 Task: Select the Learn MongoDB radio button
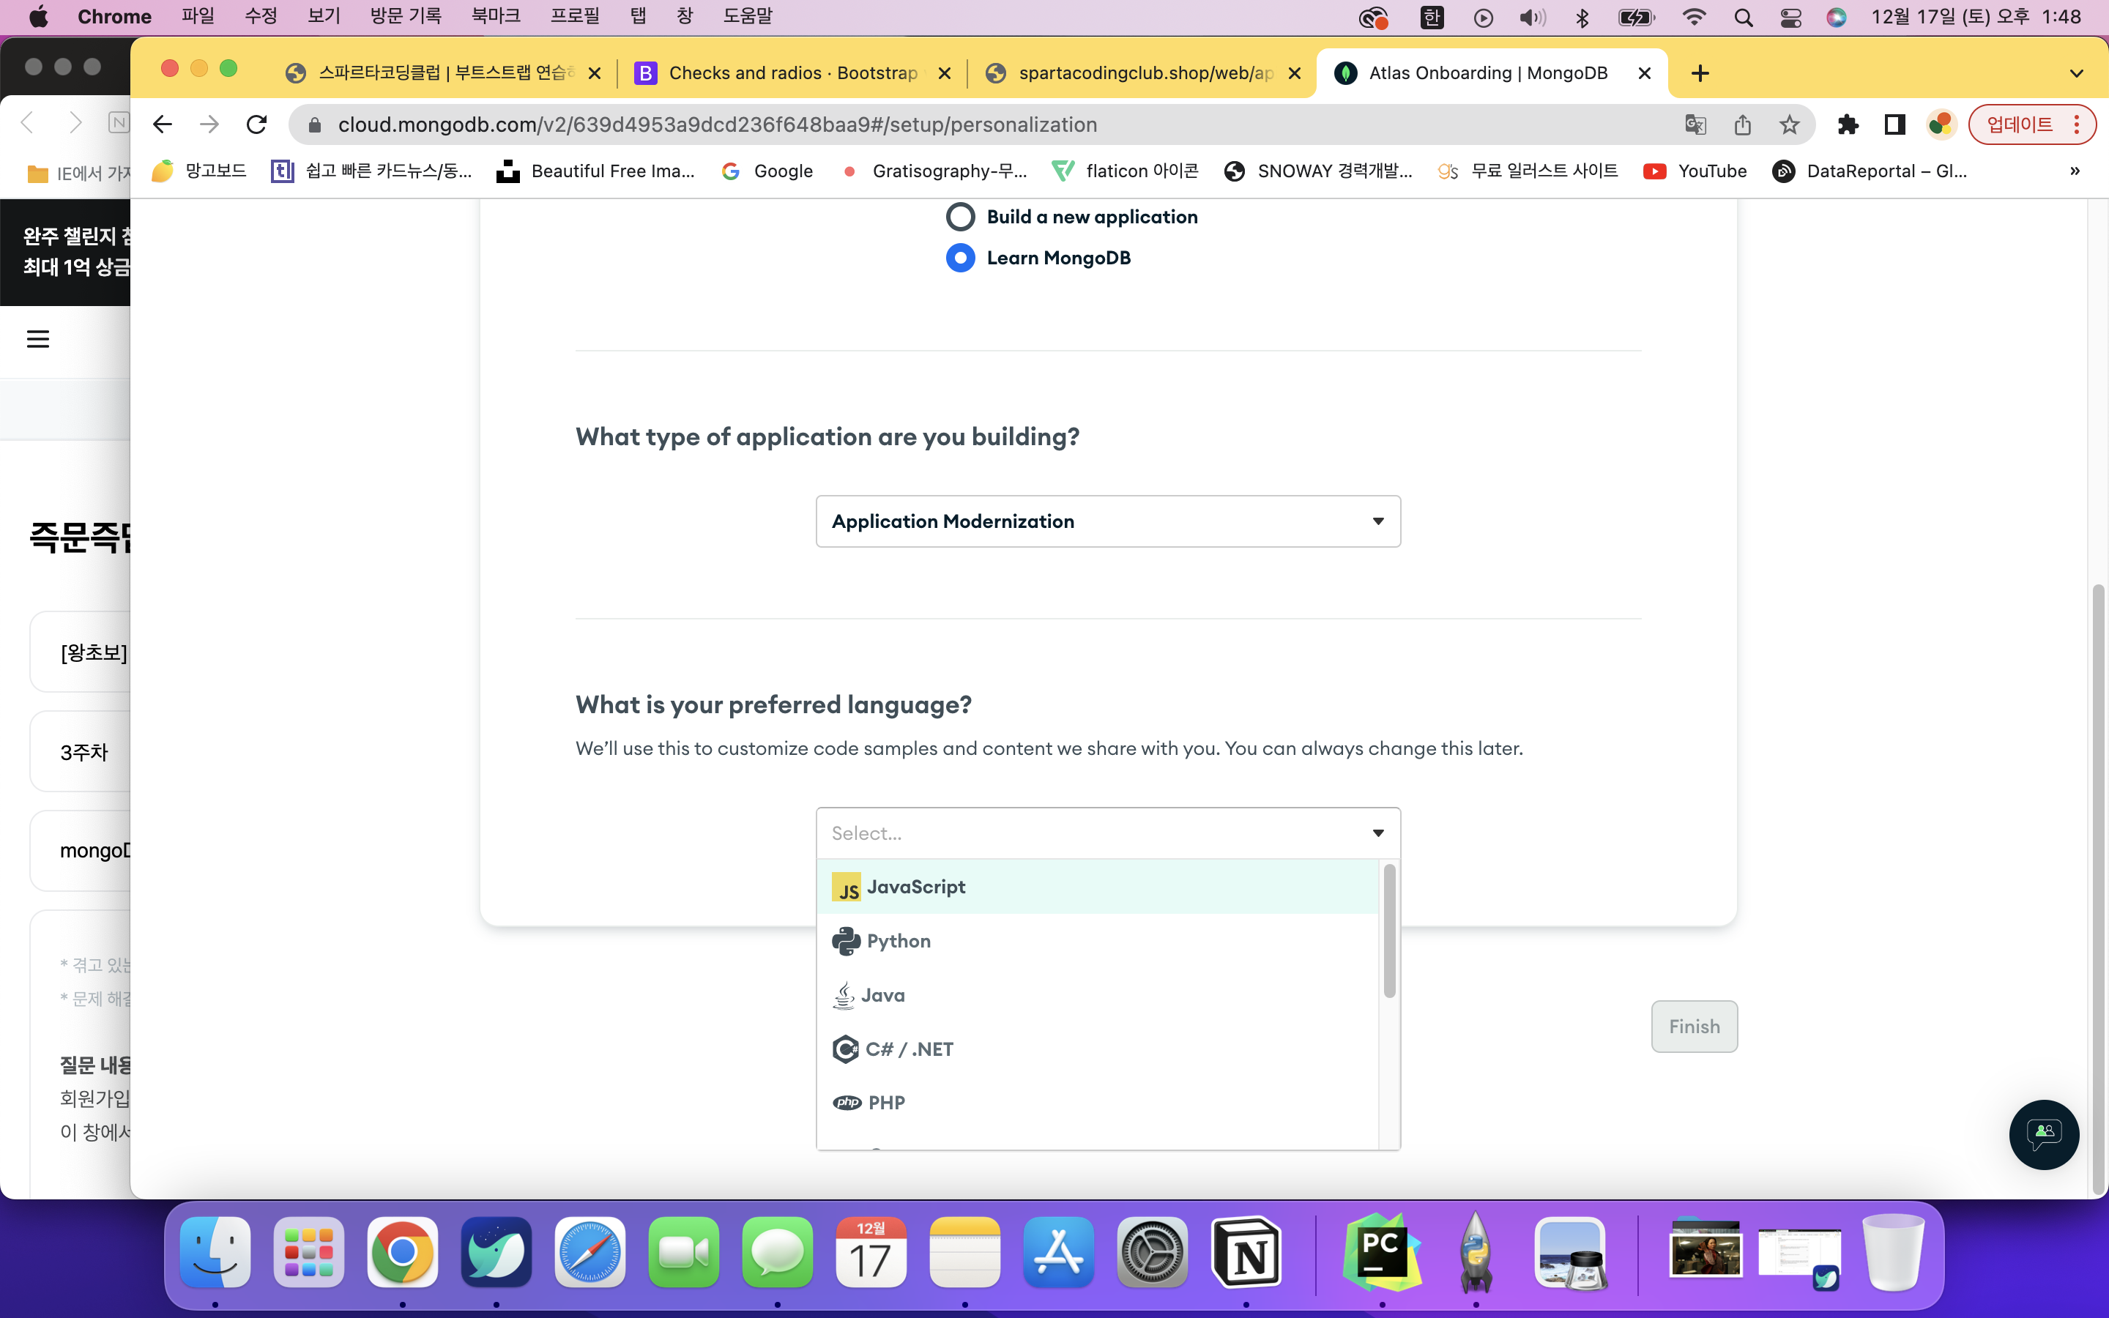960,258
